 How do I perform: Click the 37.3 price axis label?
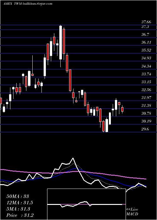tap(145, 27)
